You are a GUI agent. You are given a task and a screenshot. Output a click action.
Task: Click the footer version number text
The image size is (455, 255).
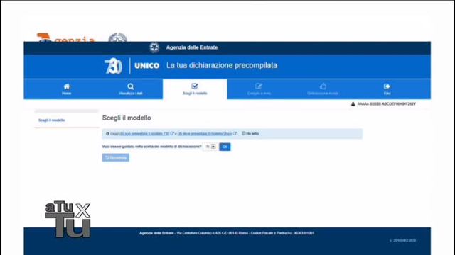[x=402, y=241]
